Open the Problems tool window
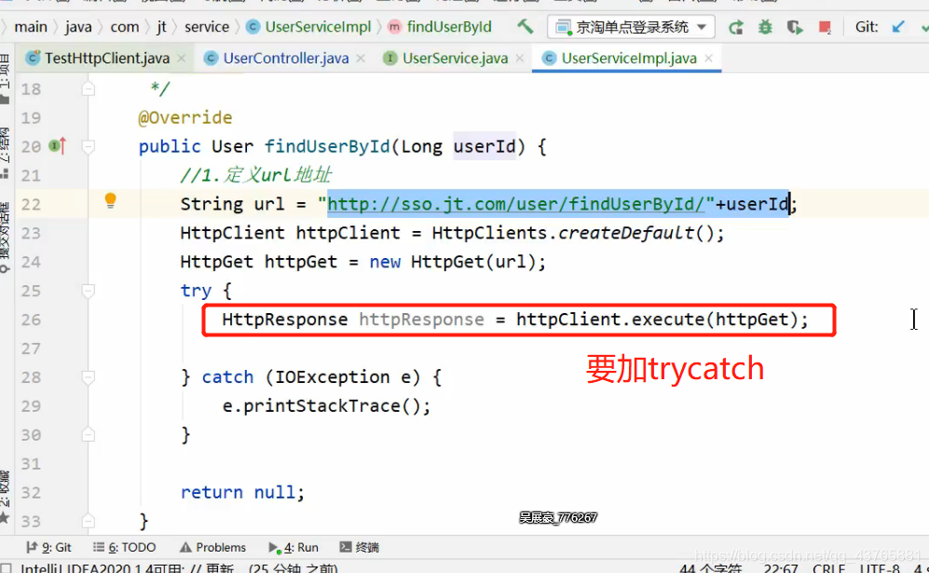Screen dimensions: 929x573 point(212,547)
